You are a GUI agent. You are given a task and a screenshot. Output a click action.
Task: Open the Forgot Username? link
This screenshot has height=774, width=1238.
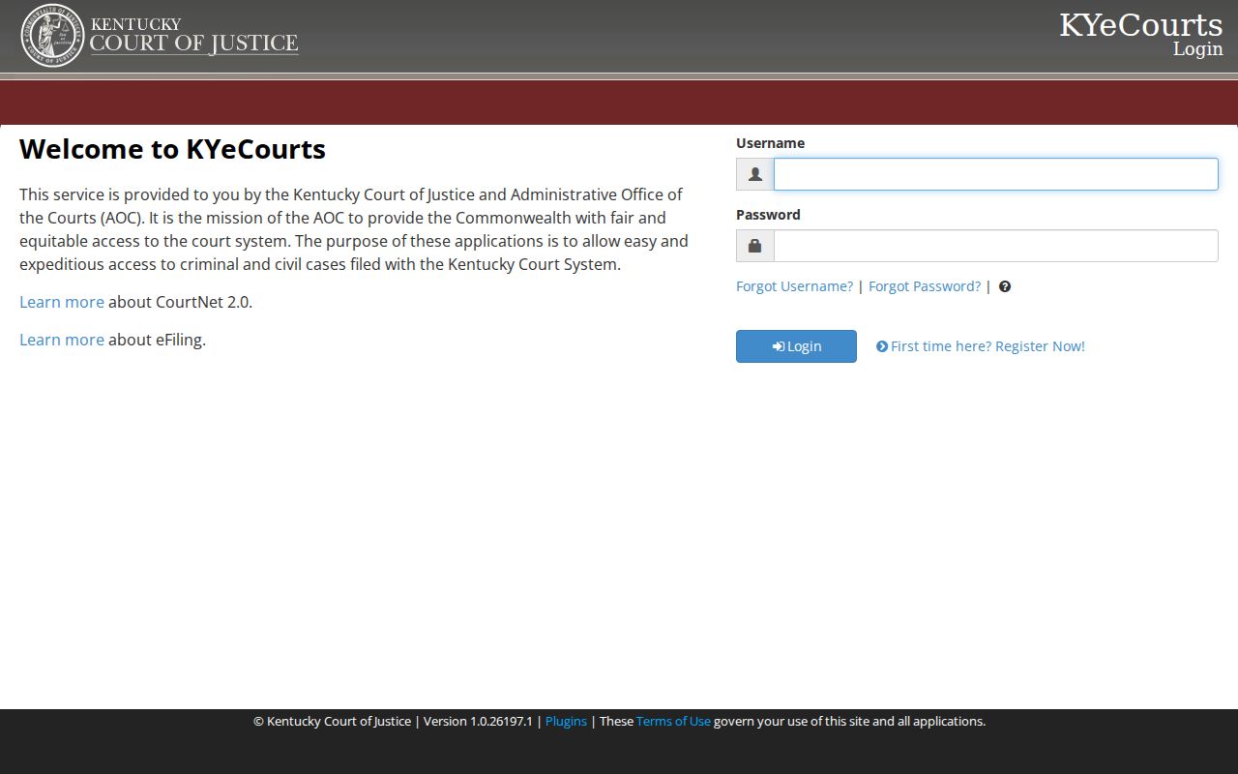point(794,286)
